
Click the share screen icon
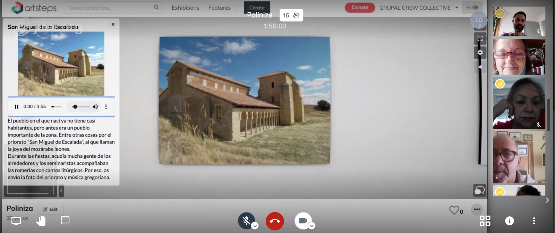(16, 221)
